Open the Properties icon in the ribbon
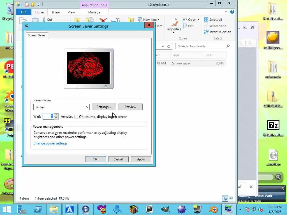Image resolution: width=287 pixels, height=215 pixels. pyautogui.click(x=173, y=22)
